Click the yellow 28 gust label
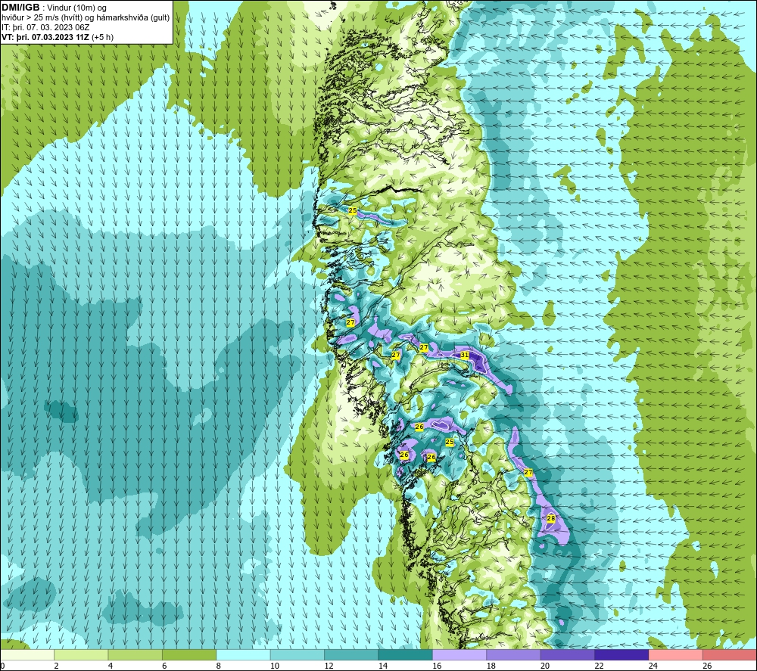This screenshot has height=671, width=757. pyautogui.click(x=551, y=518)
